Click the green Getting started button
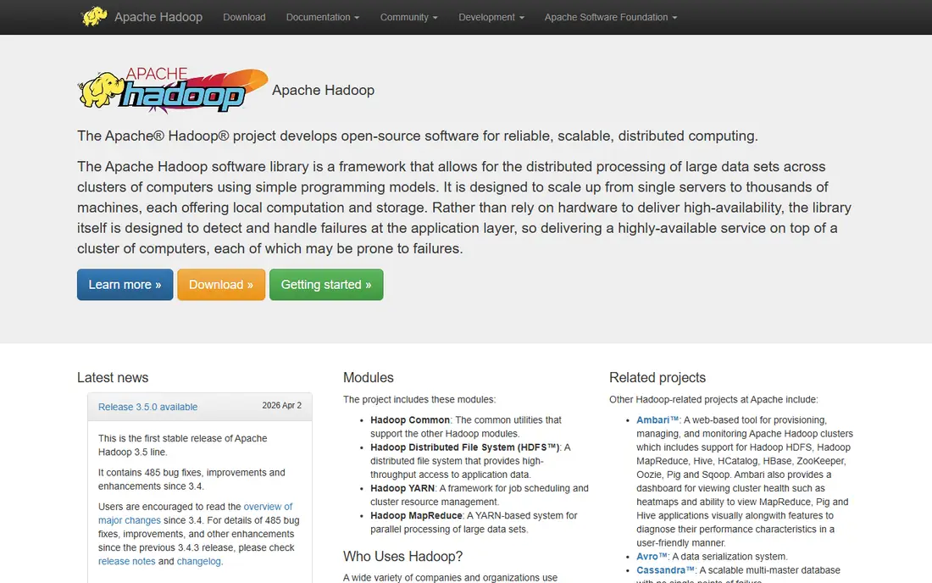 (x=326, y=285)
